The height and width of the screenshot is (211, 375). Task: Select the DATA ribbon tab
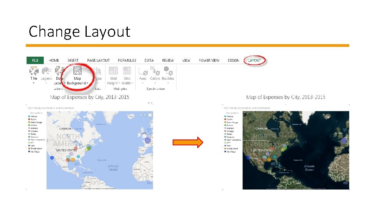coord(149,60)
